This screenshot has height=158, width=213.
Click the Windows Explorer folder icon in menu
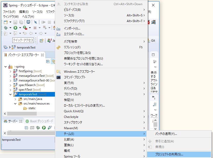point(59,71)
